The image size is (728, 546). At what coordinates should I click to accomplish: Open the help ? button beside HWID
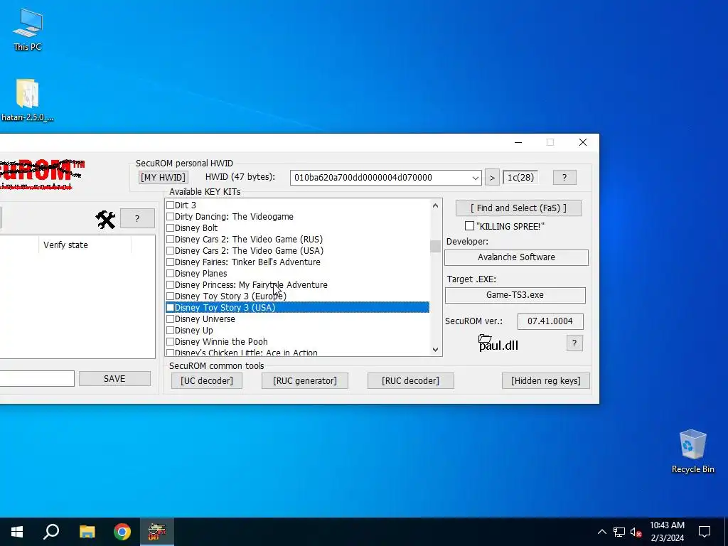(564, 177)
